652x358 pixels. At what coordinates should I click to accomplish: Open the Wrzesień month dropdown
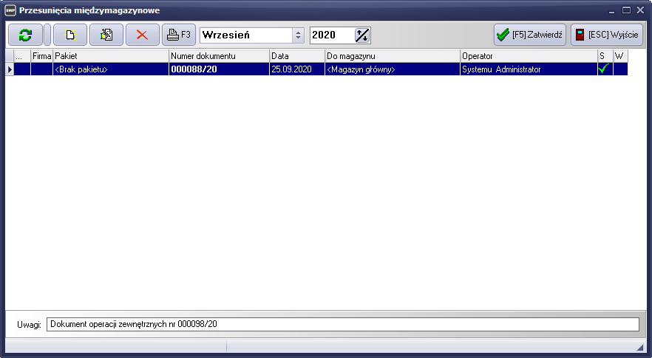298,35
